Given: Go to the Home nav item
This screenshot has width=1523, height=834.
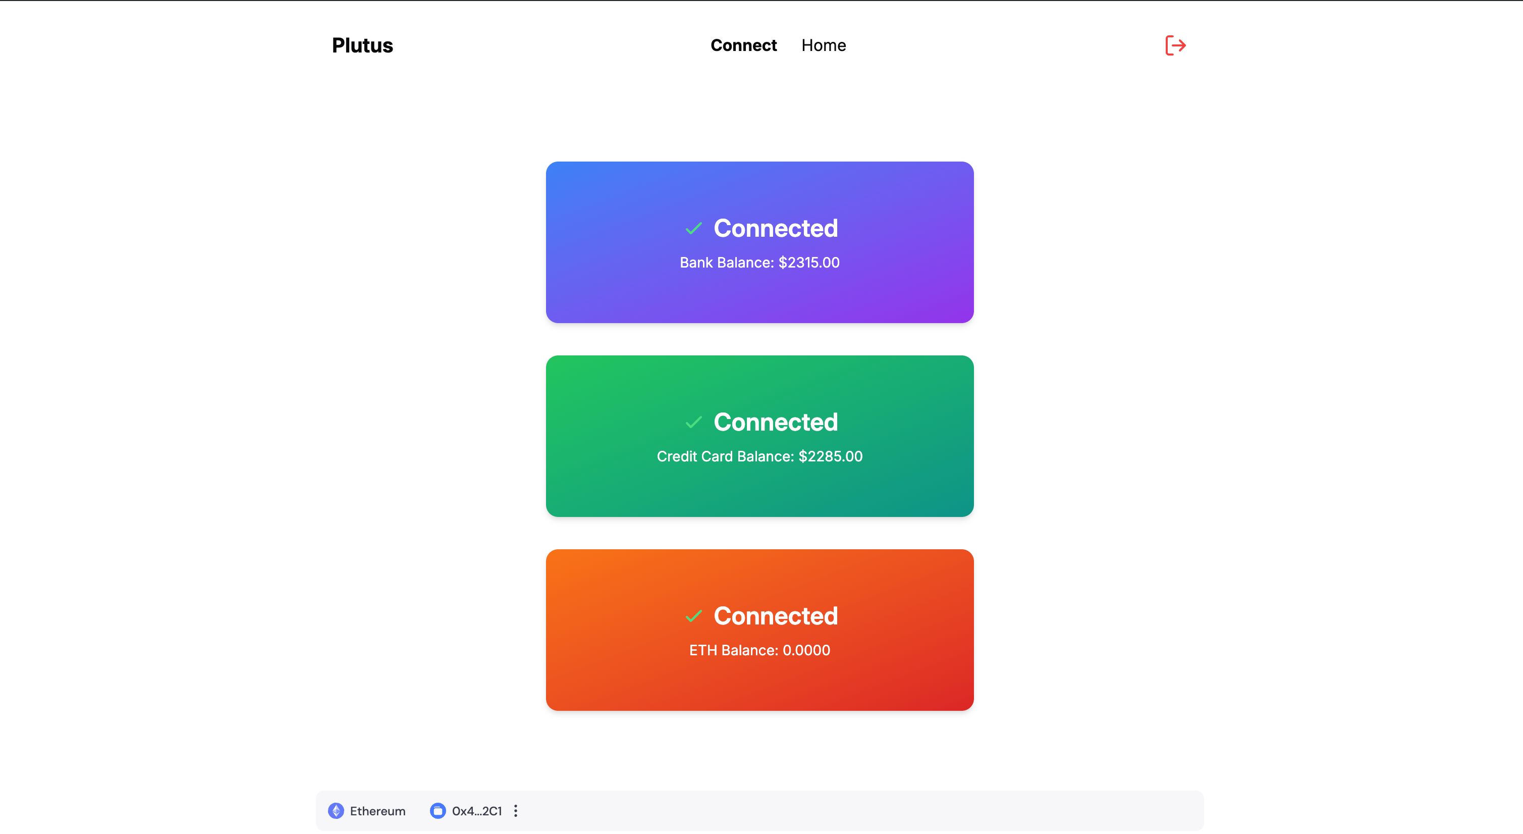Looking at the screenshot, I should point(824,45).
